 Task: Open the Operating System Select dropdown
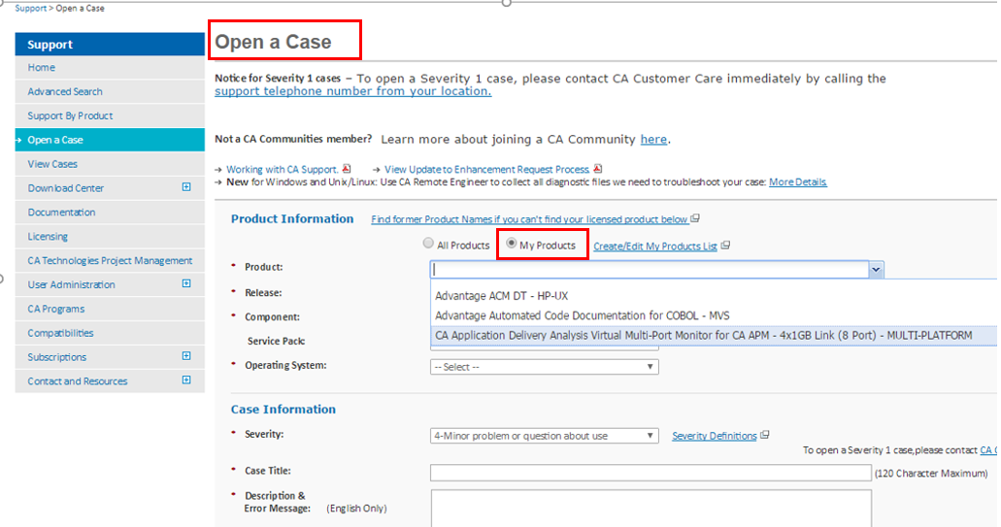[x=545, y=367]
